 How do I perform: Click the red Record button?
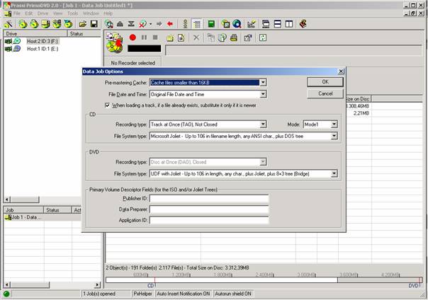pos(133,37)
